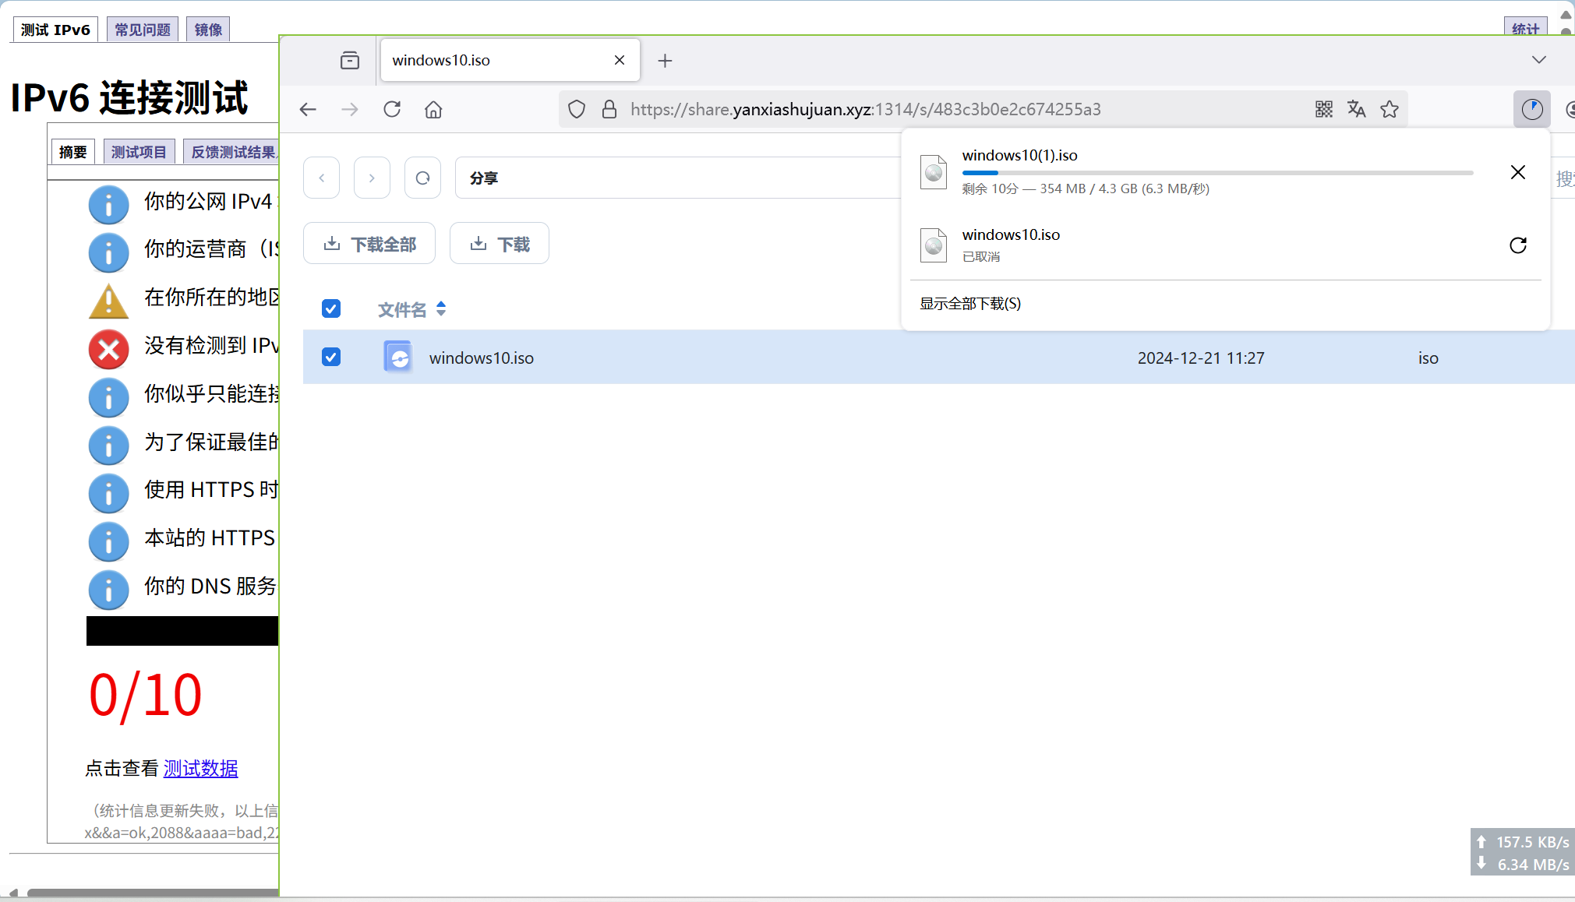
Task: Click the 测试数据 link
Action: point(200,769)
